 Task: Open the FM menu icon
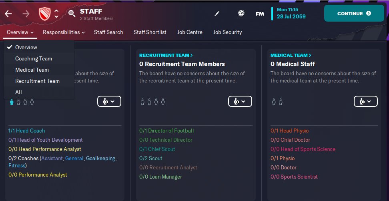[x=260, y=14]
